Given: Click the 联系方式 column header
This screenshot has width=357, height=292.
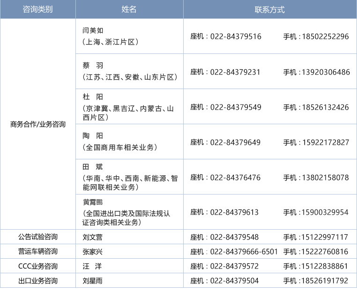Looking at the screenshot, I should (269, 9).
